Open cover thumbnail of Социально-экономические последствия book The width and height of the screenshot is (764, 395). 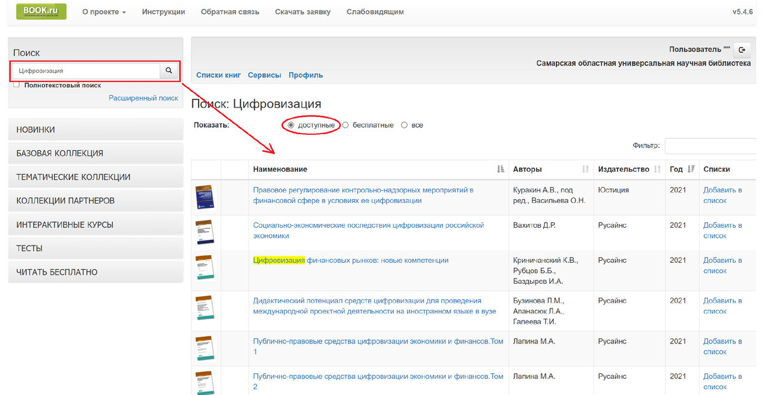click(205, 232)
